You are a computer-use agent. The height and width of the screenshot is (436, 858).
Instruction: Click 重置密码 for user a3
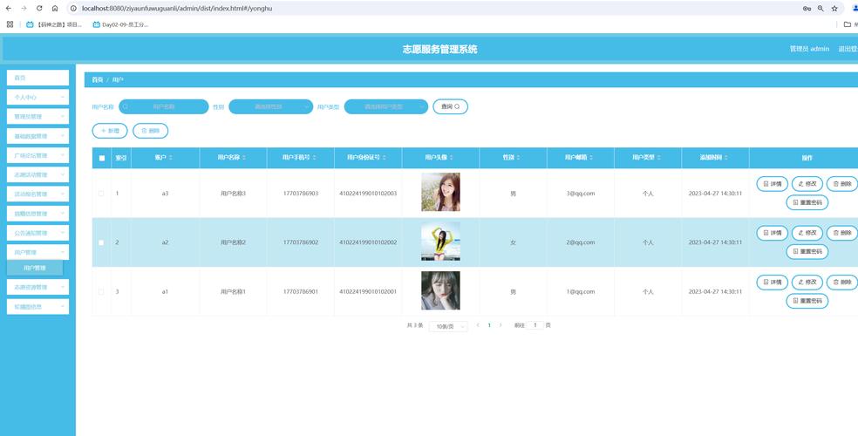pos(807,202)
